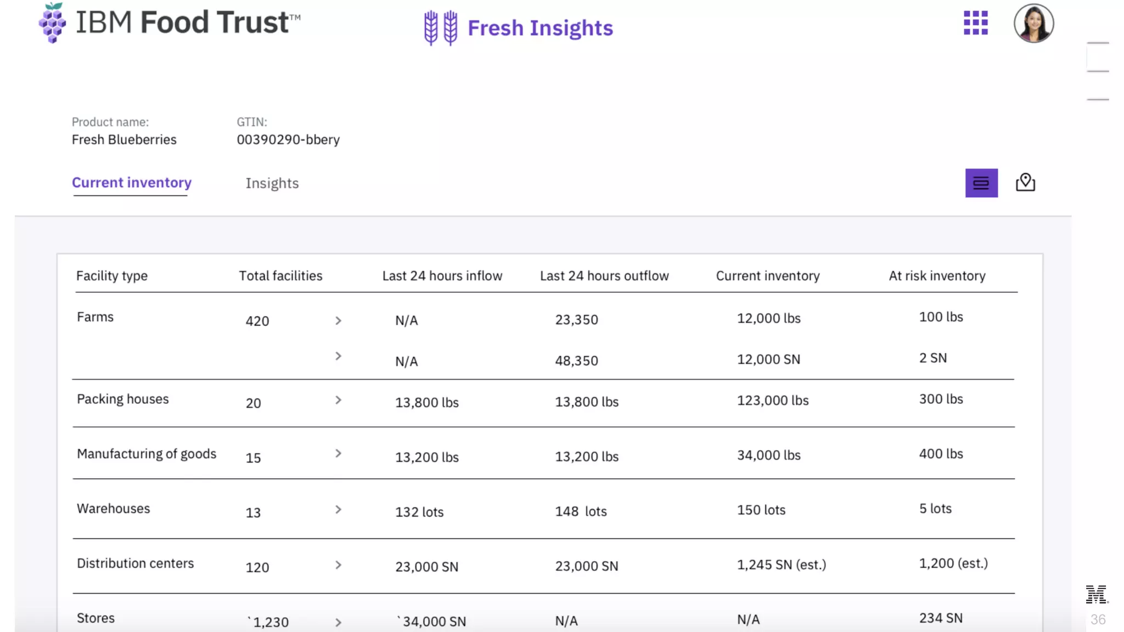This screenshot has height=632, width=1124.
Task: Expand the Manufacturing of goods row
Action: (338, 454)
